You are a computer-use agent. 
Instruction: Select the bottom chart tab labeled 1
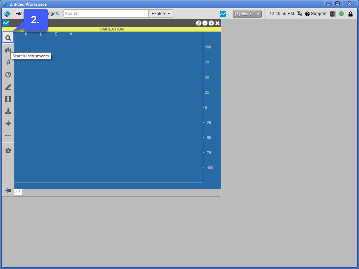click(18, 192)
